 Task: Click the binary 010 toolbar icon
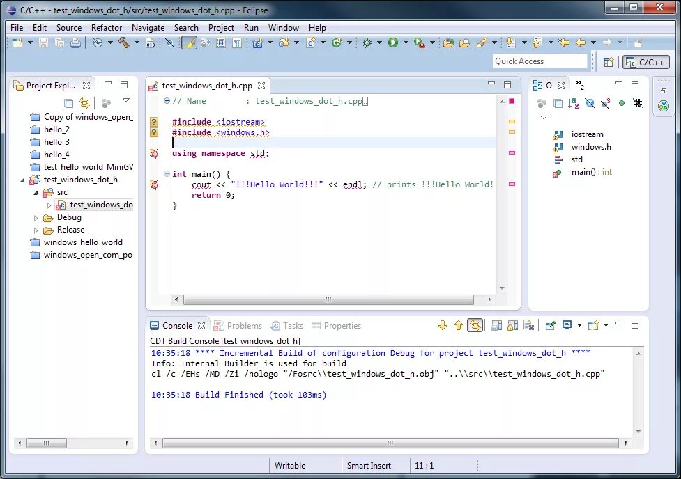click(x=151, y=42)
